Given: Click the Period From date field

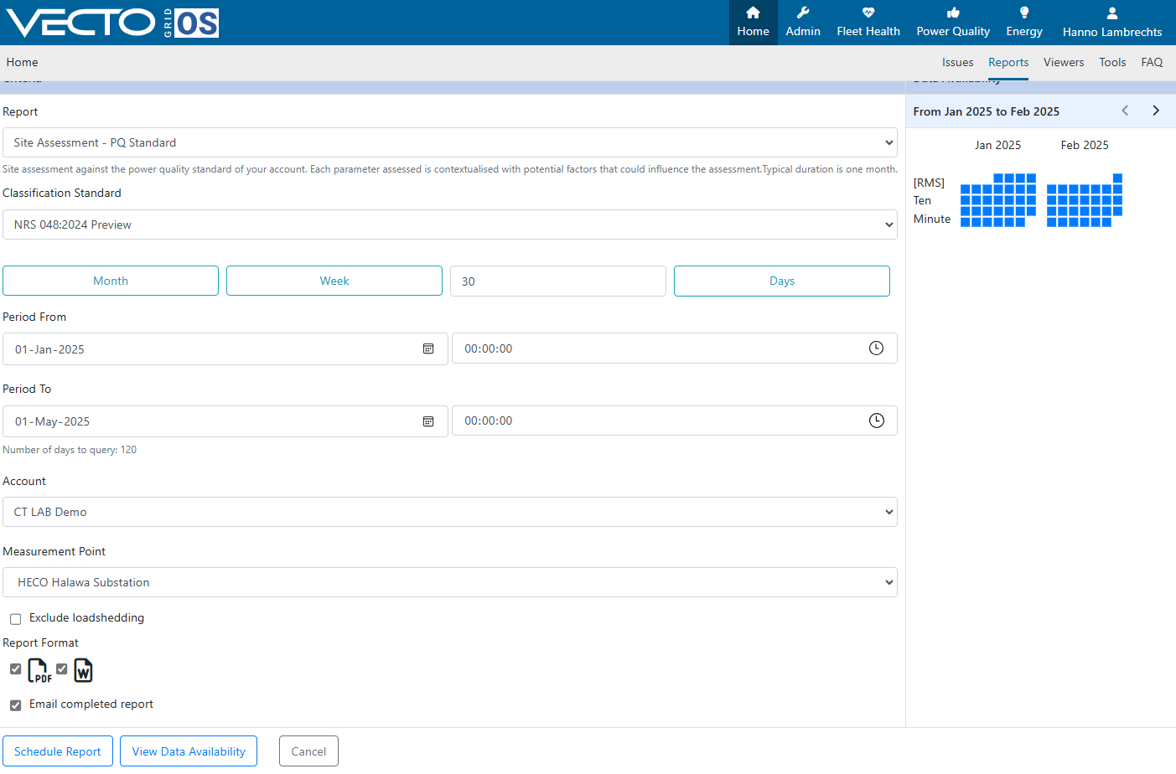Looking at the screenshot, I should coord(225,349).
